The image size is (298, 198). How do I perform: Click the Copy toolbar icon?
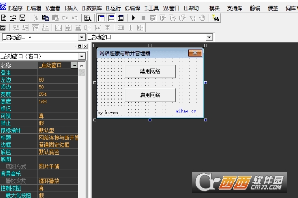pos(46,18)
